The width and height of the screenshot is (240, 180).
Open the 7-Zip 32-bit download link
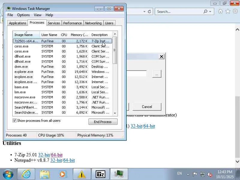(44, 155)
